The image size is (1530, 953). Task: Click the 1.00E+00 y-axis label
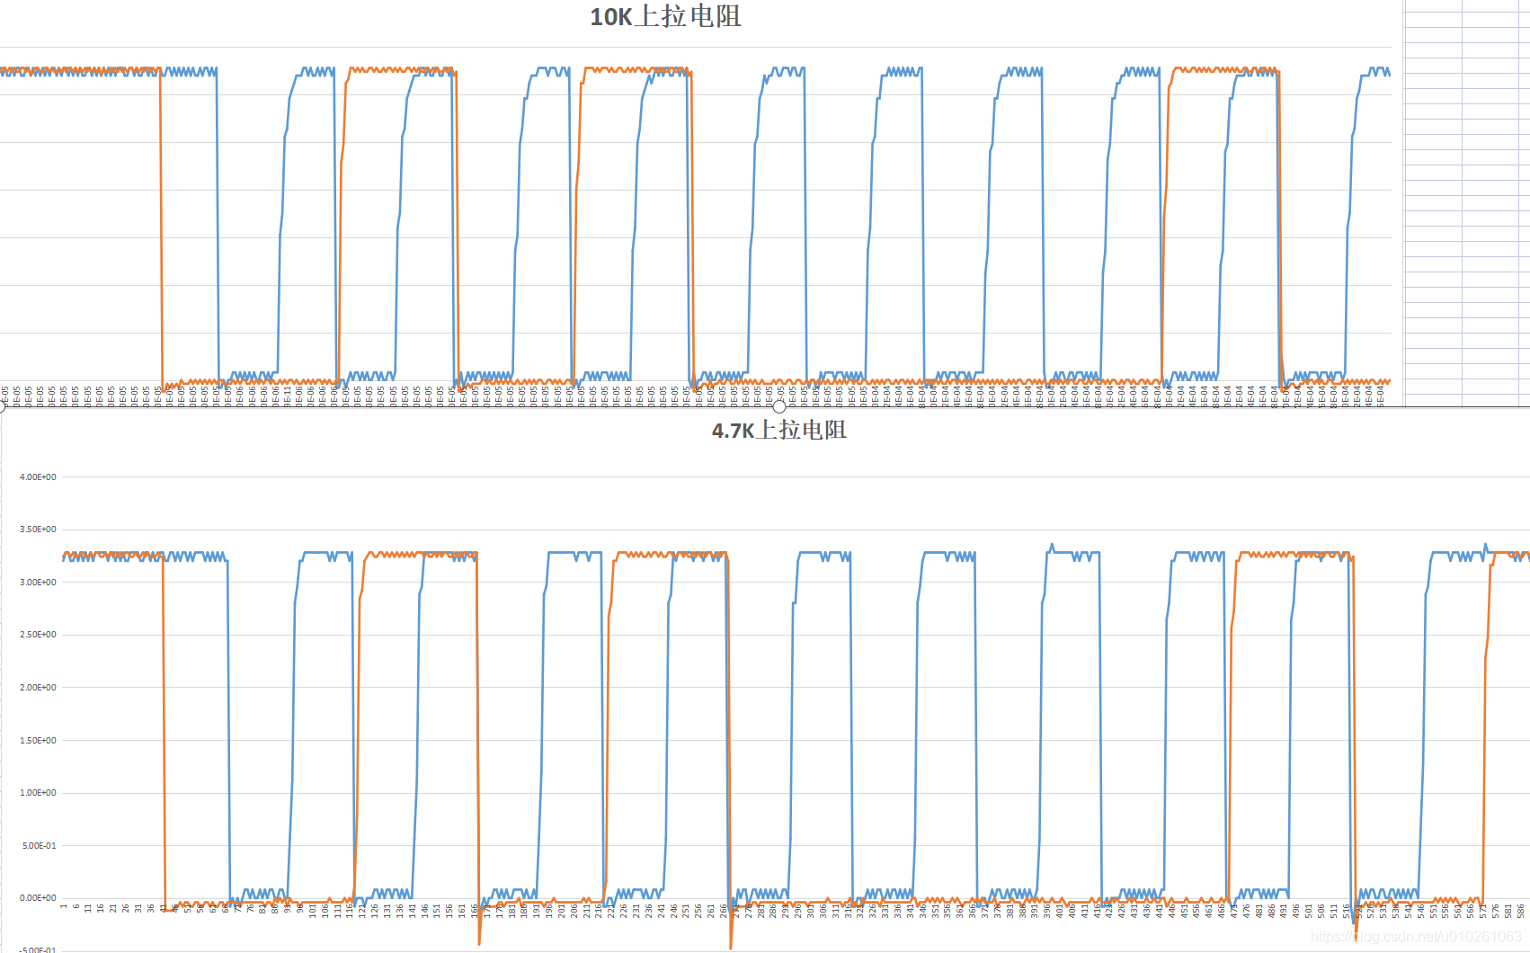pos(38,792)
